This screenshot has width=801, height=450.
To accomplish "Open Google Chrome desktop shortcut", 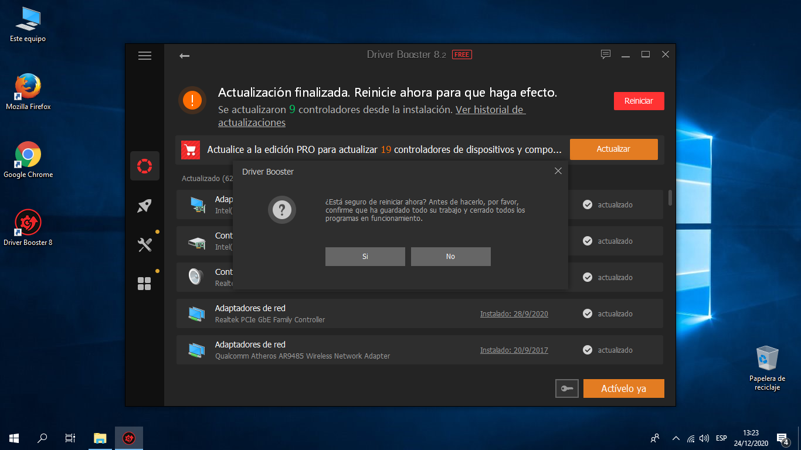I will click(x=28, y=160).
